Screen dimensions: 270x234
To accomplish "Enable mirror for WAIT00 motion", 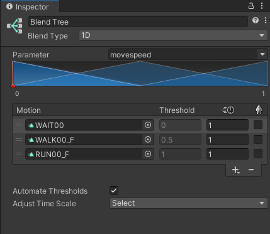I will pyautogui.click(x=258, y=125).
